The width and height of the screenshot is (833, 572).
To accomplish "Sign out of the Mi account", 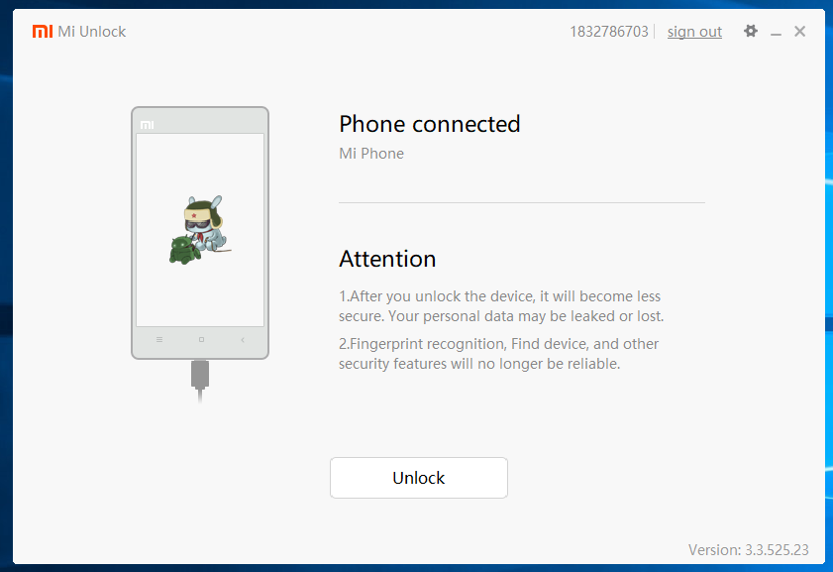I will (x=694, y=32).
